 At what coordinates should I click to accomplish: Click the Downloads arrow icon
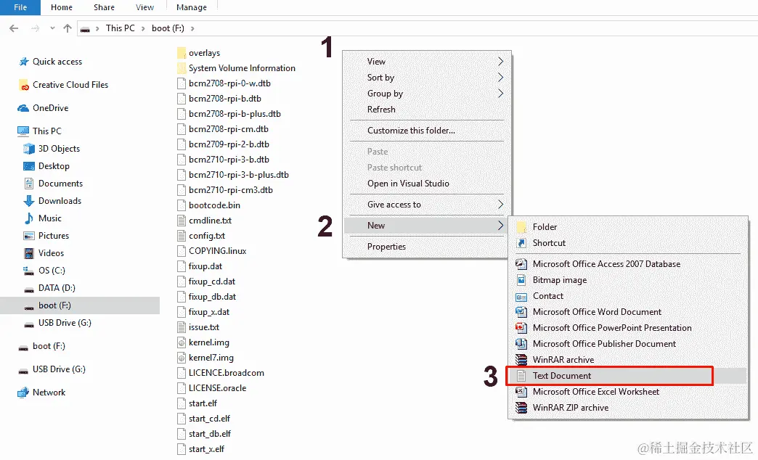tap(29, 201)
